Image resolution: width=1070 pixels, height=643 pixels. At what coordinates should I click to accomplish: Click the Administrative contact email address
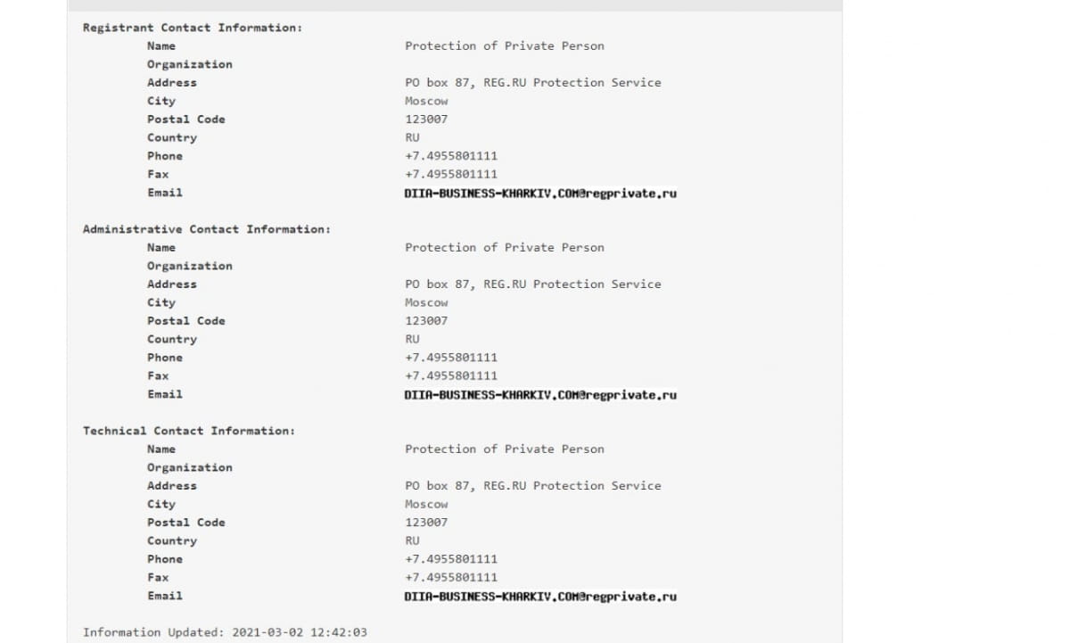pos(541,394)
